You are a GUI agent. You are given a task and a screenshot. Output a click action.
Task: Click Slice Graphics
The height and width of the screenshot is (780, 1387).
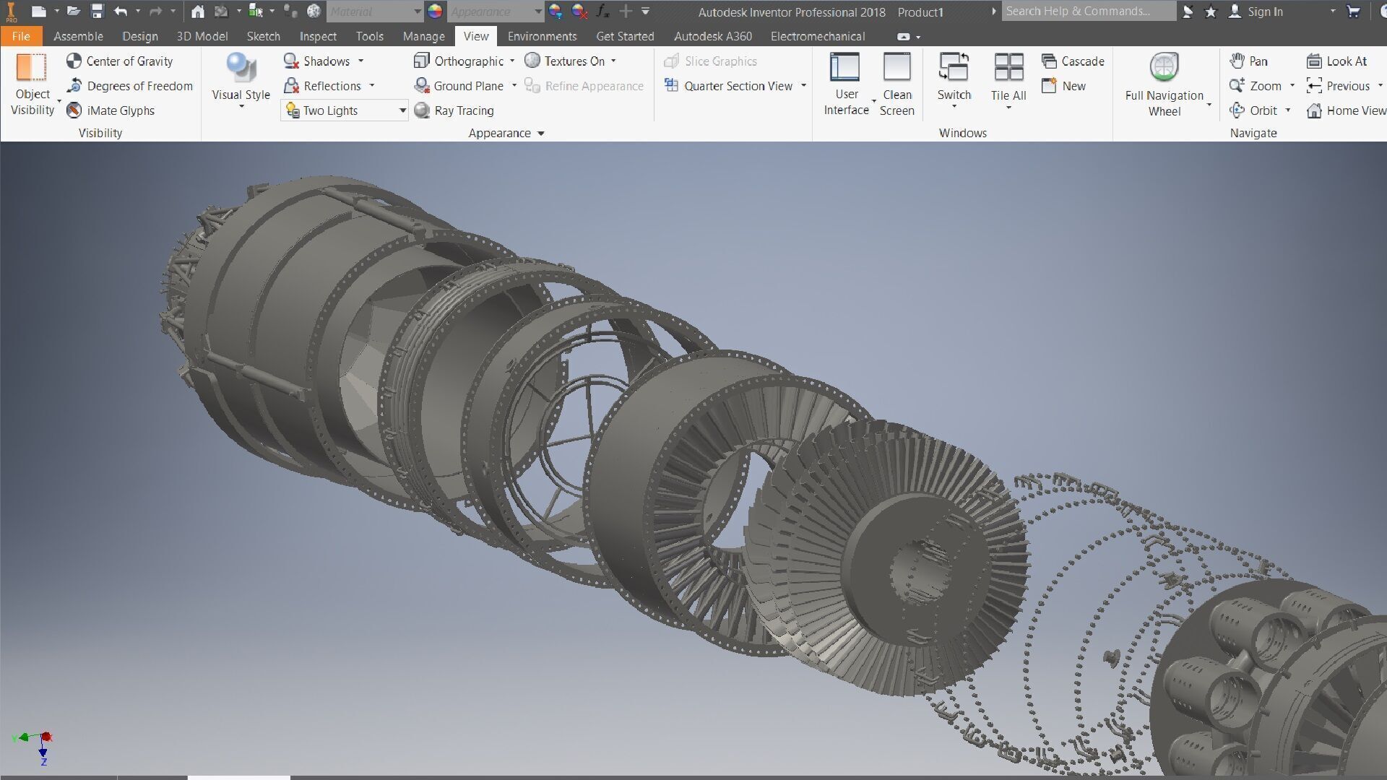tap(711, 61)
